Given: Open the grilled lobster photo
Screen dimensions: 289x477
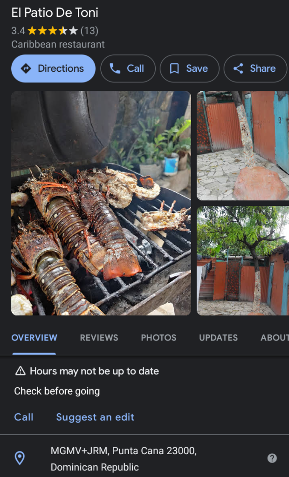Looking at the screenshot, I should [x=101, y=203].
